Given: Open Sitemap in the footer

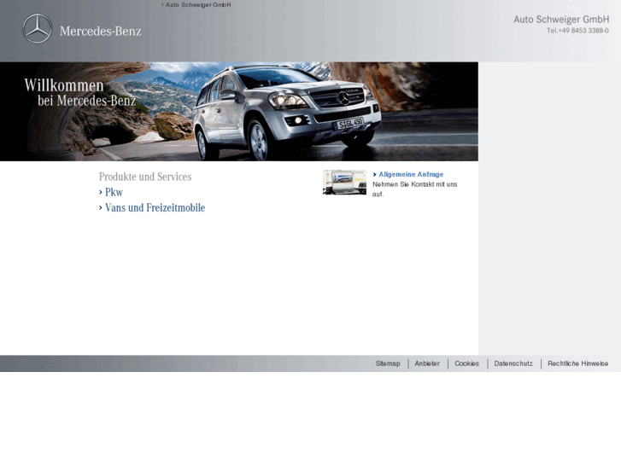Looking at the screenshot, I should pos(388,363).
